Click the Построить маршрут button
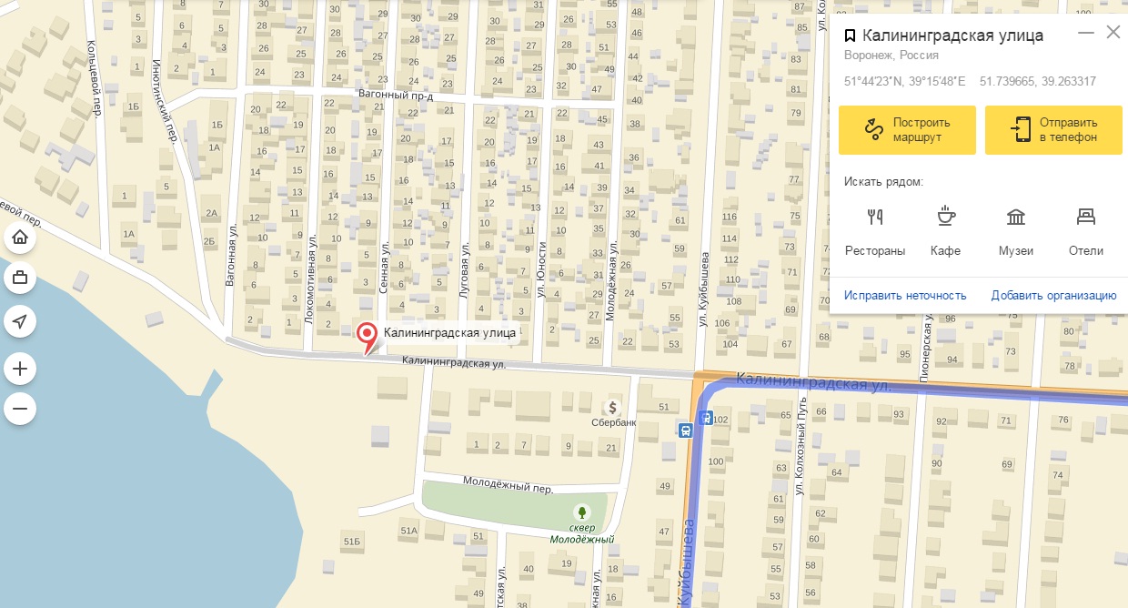This screenshot has width=1128, height=608. [x=907, y=130]
